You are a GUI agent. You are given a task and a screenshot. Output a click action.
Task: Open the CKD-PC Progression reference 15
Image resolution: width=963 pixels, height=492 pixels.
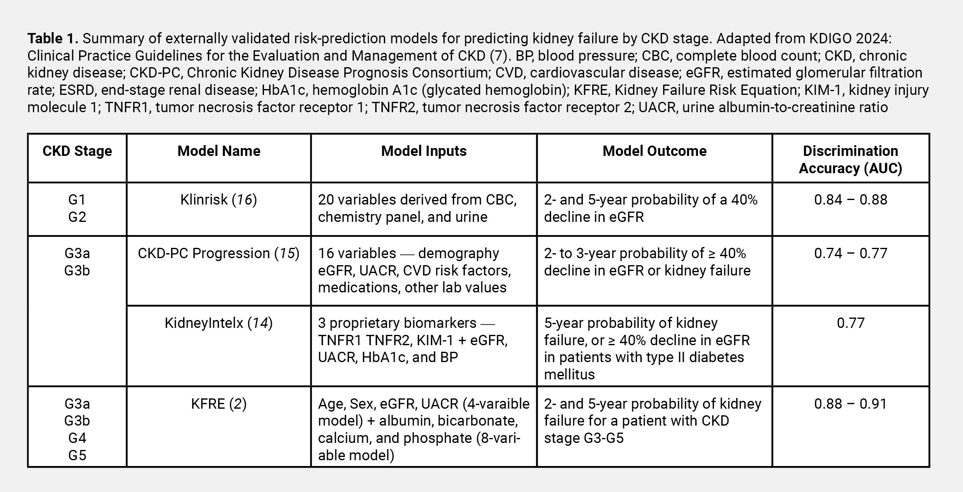(287, 253)
